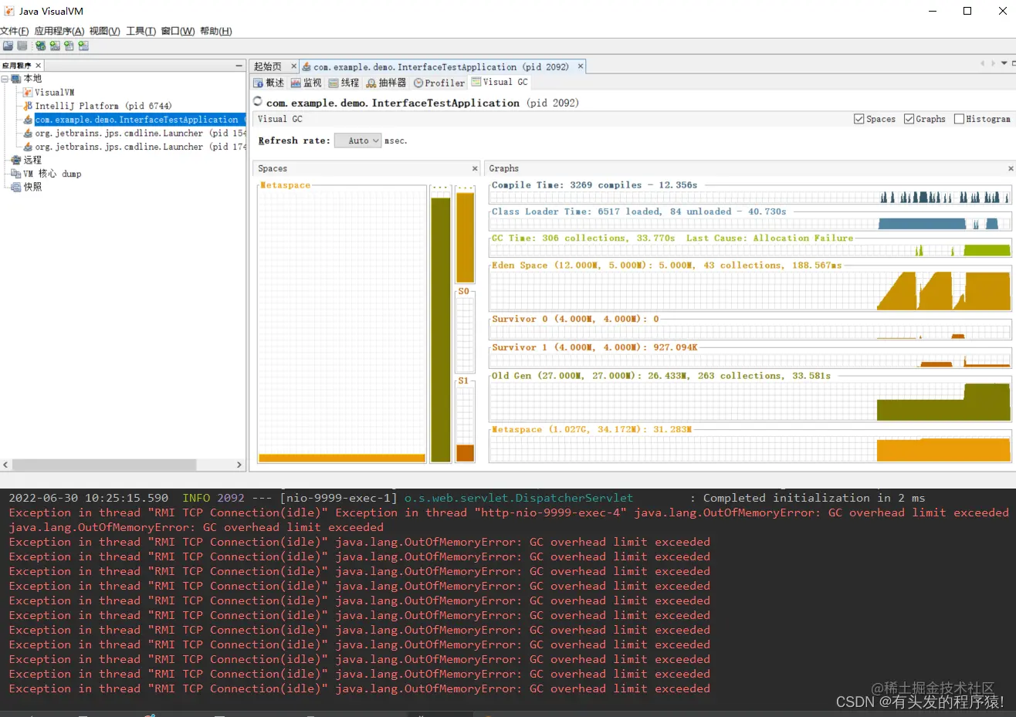
Task: Close the InterfaceTestApplication (pid 2092) tab
Action: pos(581,66)
